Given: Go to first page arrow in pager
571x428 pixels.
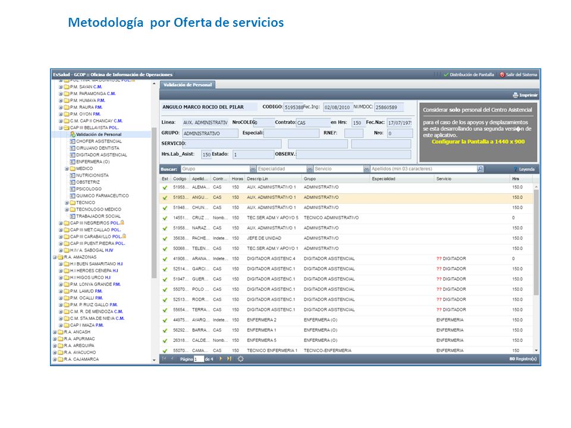Looking at the screenshot, I should (x=164, y=359).
